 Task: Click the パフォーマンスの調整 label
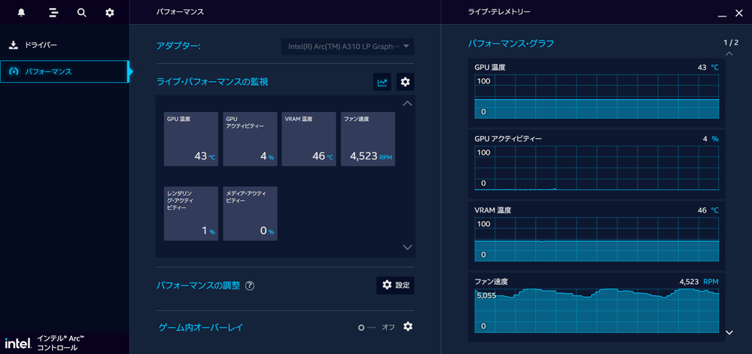click(198, 286)
